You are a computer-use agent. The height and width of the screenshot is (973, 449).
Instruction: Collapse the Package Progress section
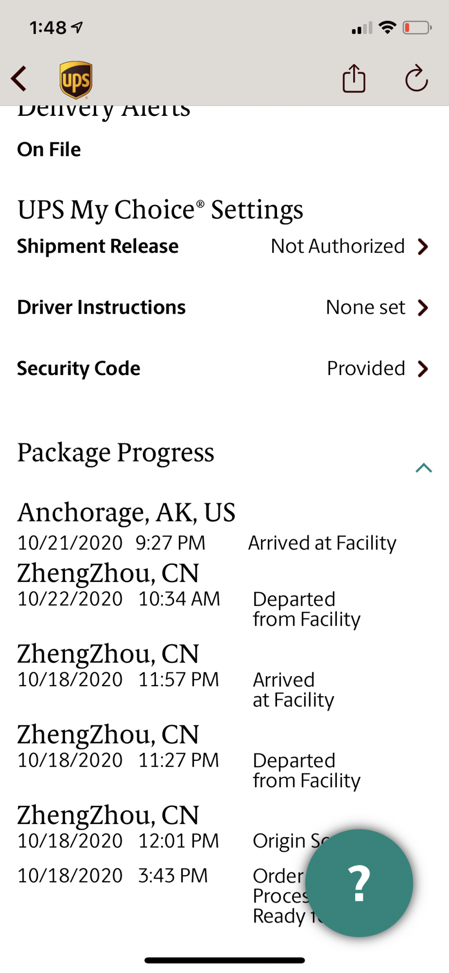point(424,468)
